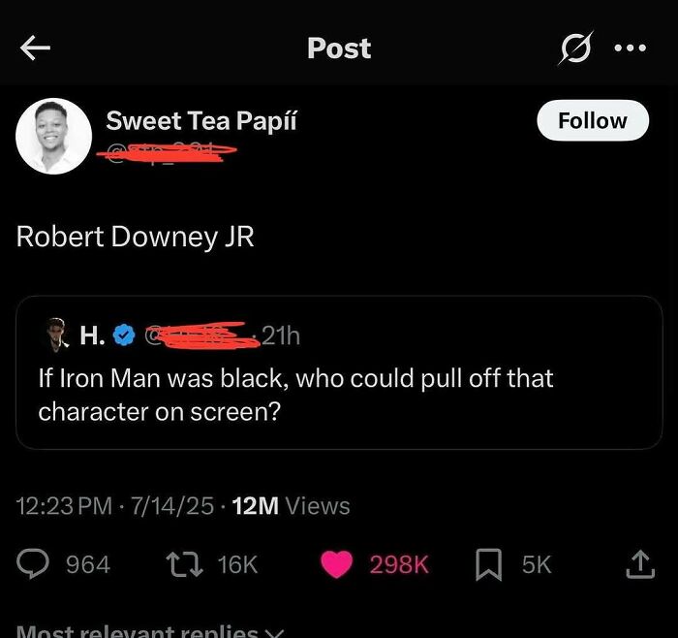The width and height of the screenshot is (678, 638).
Task: Follow Sweet Tea Papíí
Action: coord(592,121)
